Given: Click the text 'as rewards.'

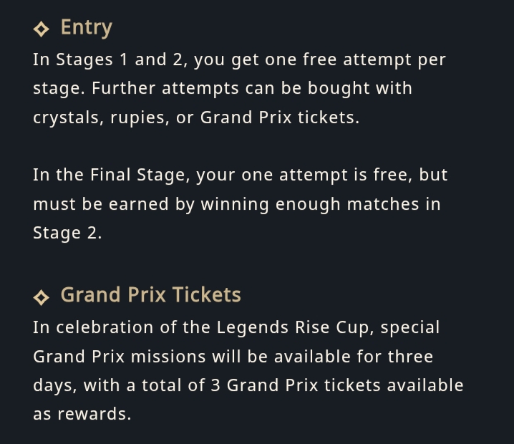Looking at the screenshot, I should point(82,414).
